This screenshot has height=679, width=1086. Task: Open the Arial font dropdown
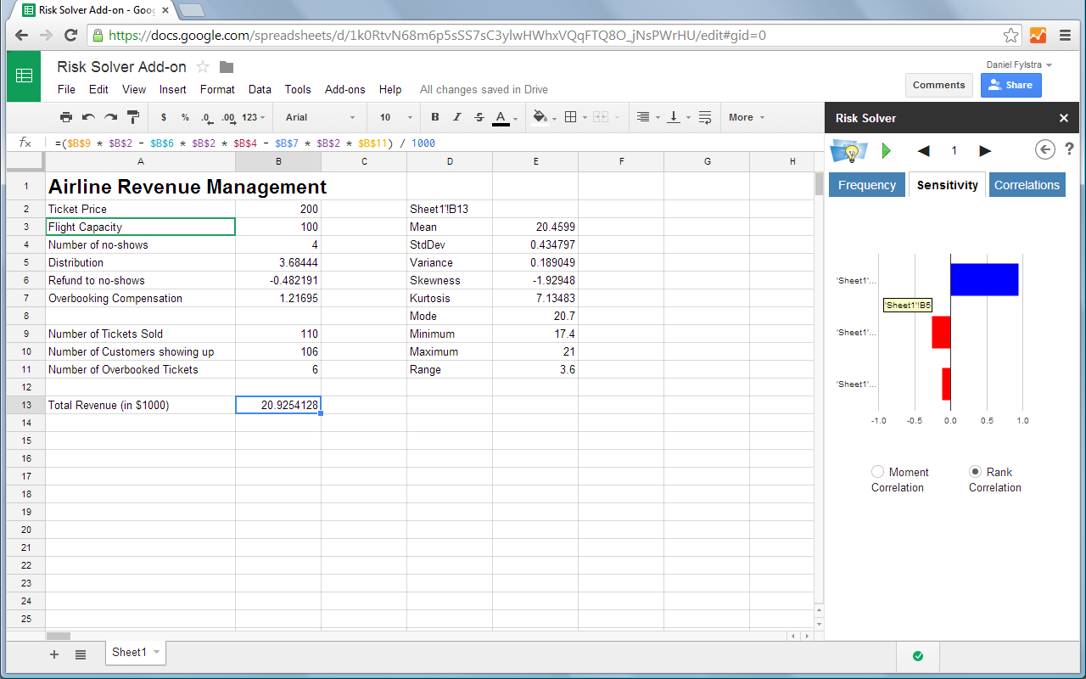tap(320, 117)
